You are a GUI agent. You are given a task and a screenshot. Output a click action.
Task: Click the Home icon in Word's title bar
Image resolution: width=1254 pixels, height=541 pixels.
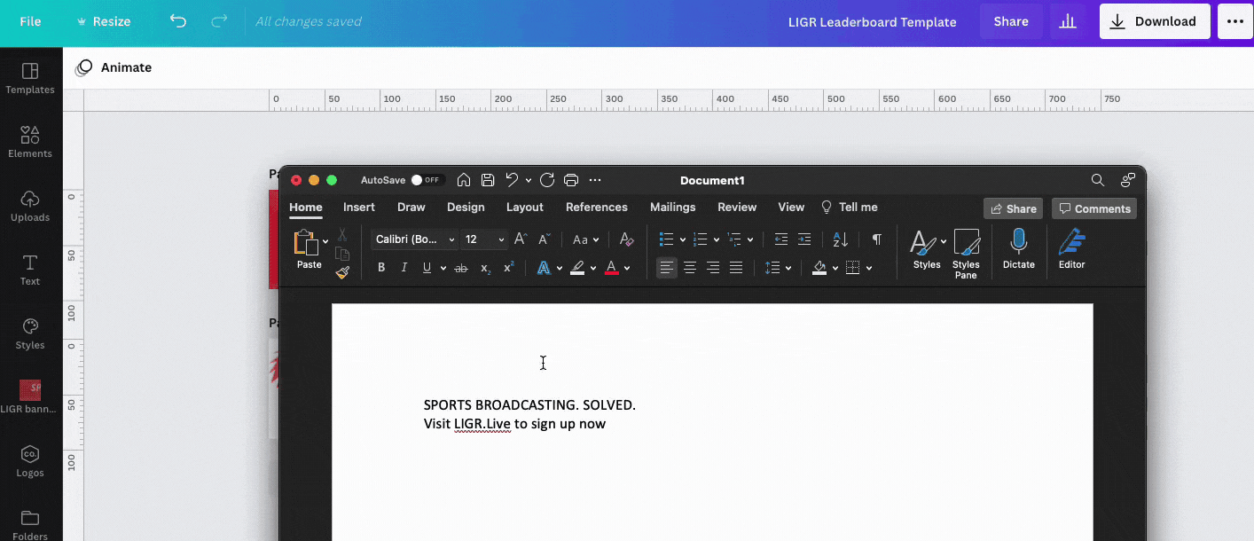coord(464,180)
